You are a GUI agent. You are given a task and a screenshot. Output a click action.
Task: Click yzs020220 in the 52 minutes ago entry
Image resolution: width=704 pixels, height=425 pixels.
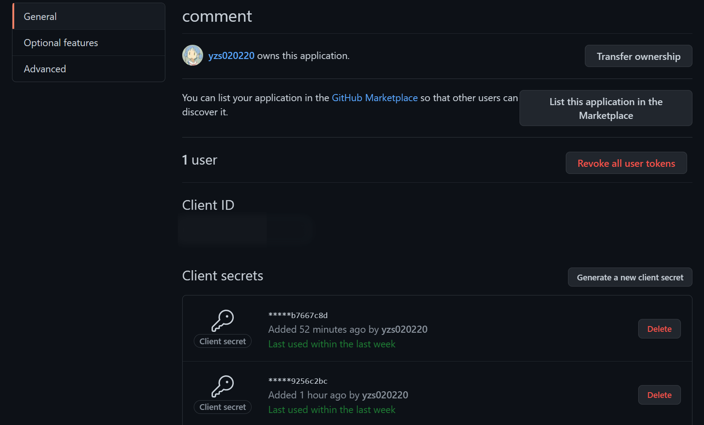[x=404, y=329]
